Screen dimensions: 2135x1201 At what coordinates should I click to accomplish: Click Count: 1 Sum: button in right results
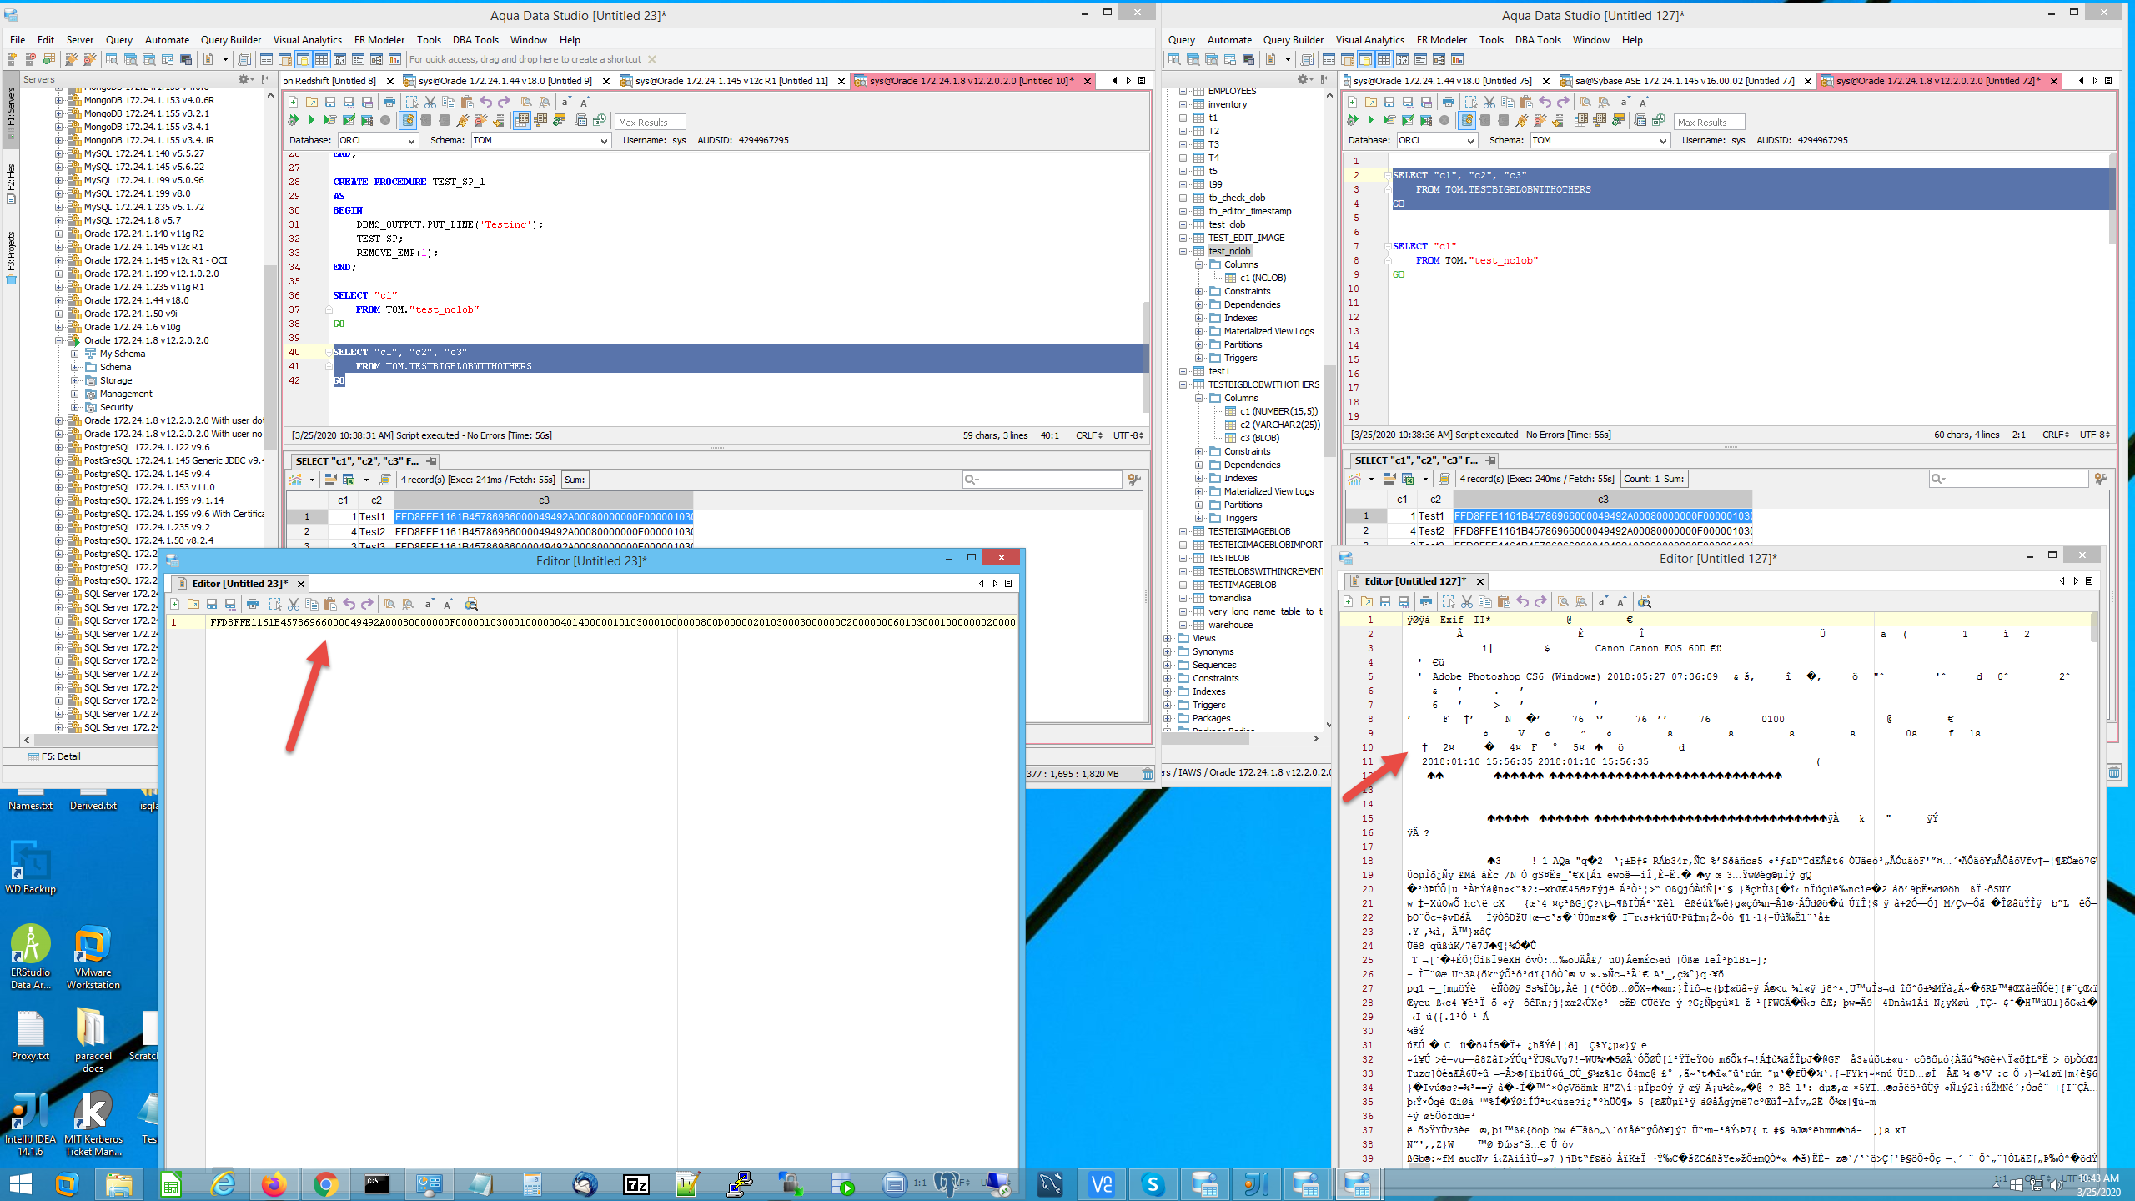(x=1654, y=479)
